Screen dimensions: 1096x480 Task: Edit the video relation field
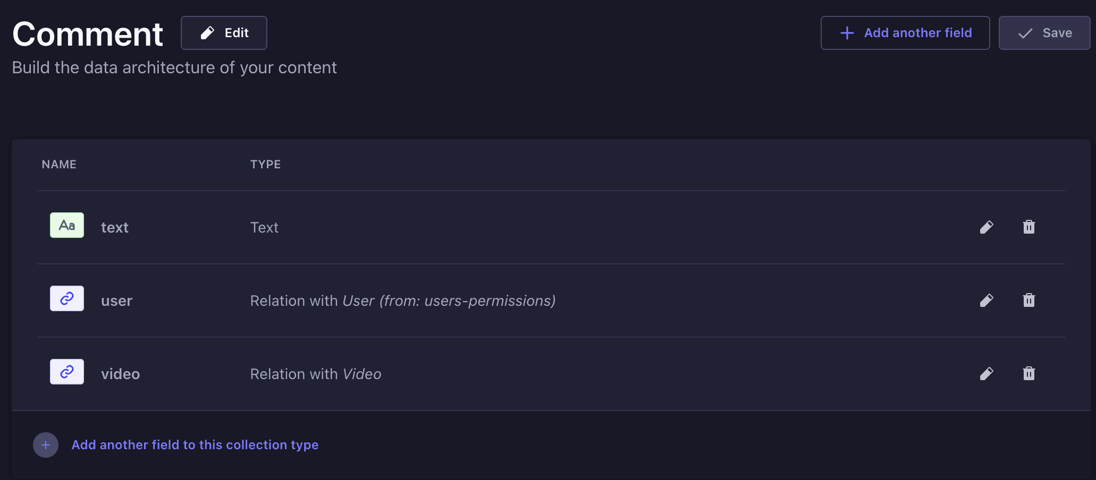987,374
